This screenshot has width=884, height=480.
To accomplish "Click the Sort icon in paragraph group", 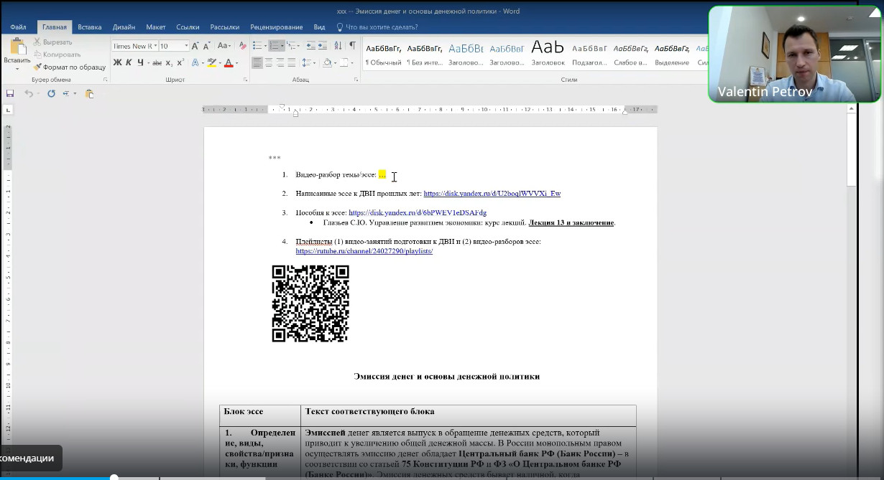I will (339, 46).
